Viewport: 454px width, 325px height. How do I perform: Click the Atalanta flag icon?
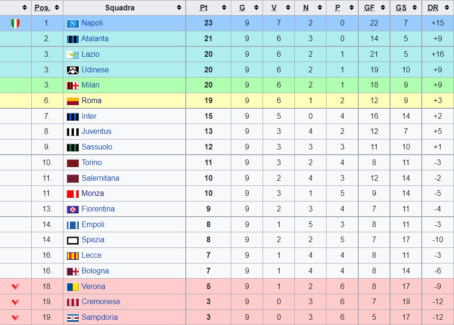point(73,39)
